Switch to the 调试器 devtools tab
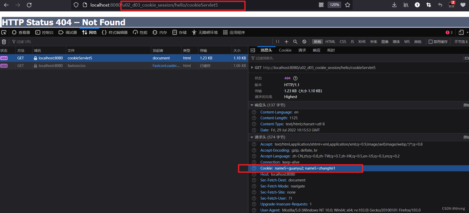Screen dimensions: 469x213 [x=68, y=32]
